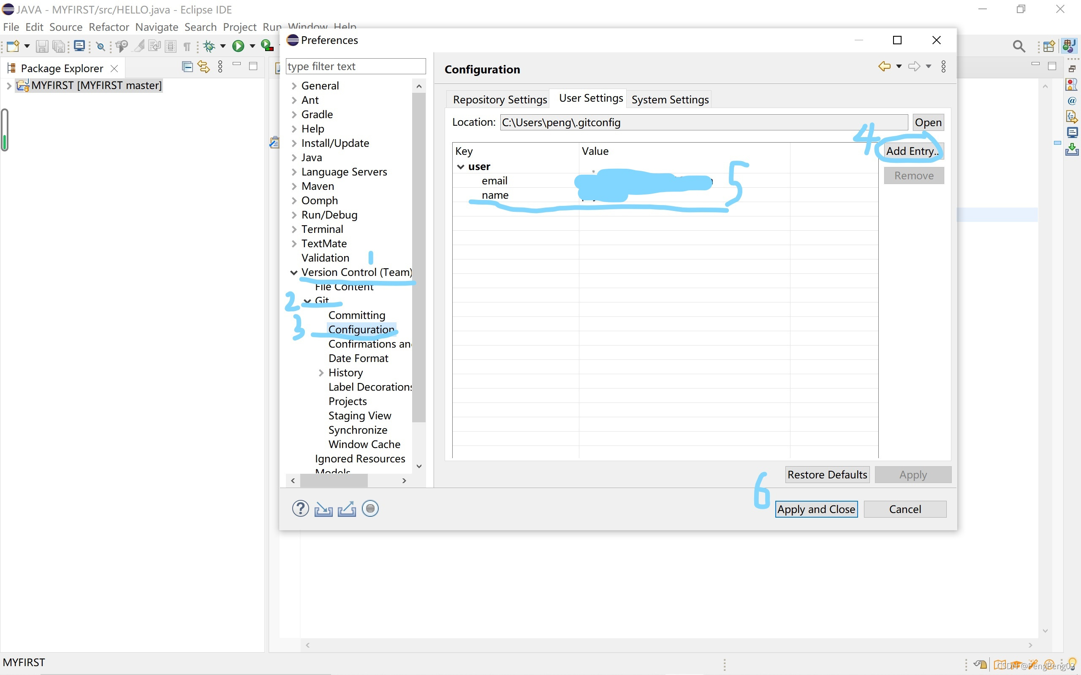Click the green Run button in toolbar
The image size is (1081, 675).
click(238, 46)
